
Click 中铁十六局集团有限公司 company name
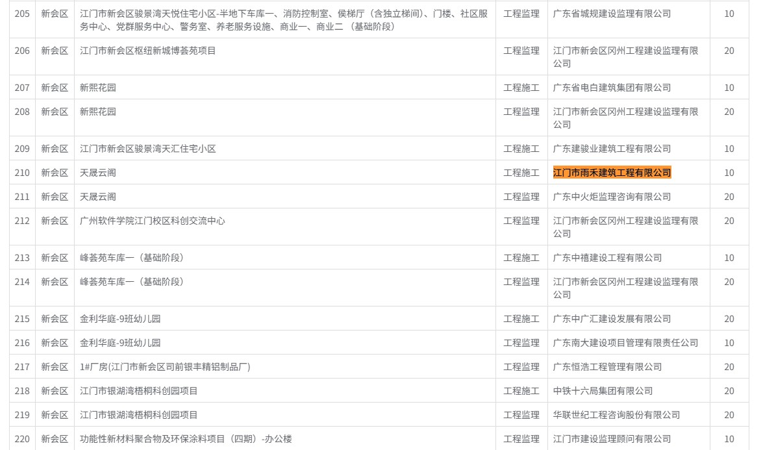pyautogui.click(x=603, y=391)
